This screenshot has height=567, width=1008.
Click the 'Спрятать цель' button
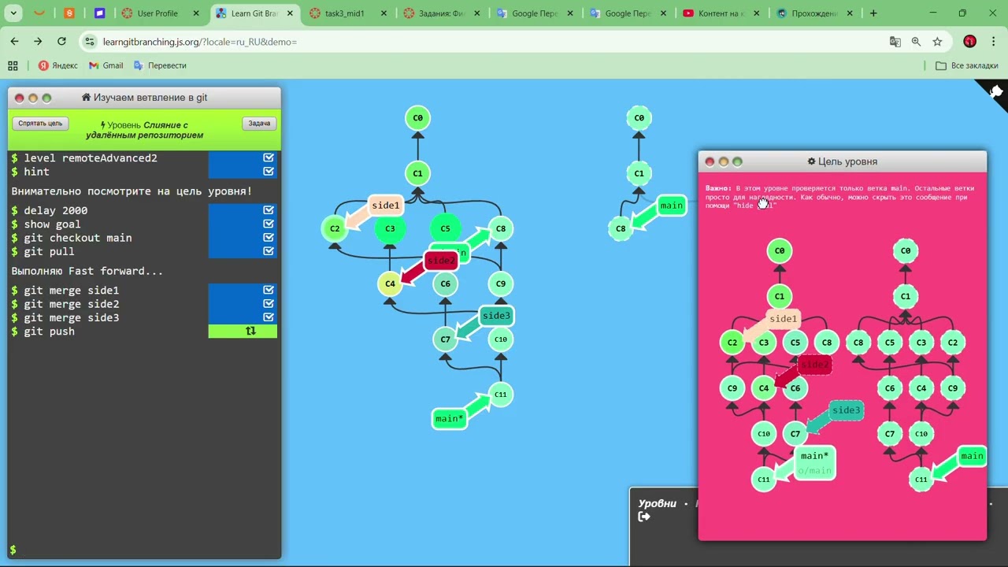coord(40,123)
